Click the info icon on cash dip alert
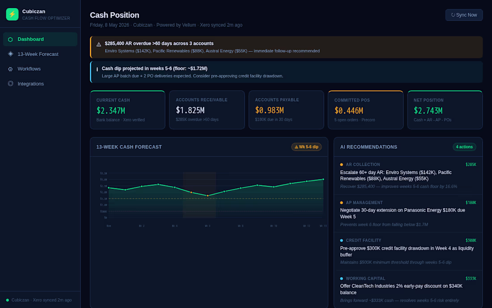Viewport: 492px width, 308px height. click(x=97, y=69)
